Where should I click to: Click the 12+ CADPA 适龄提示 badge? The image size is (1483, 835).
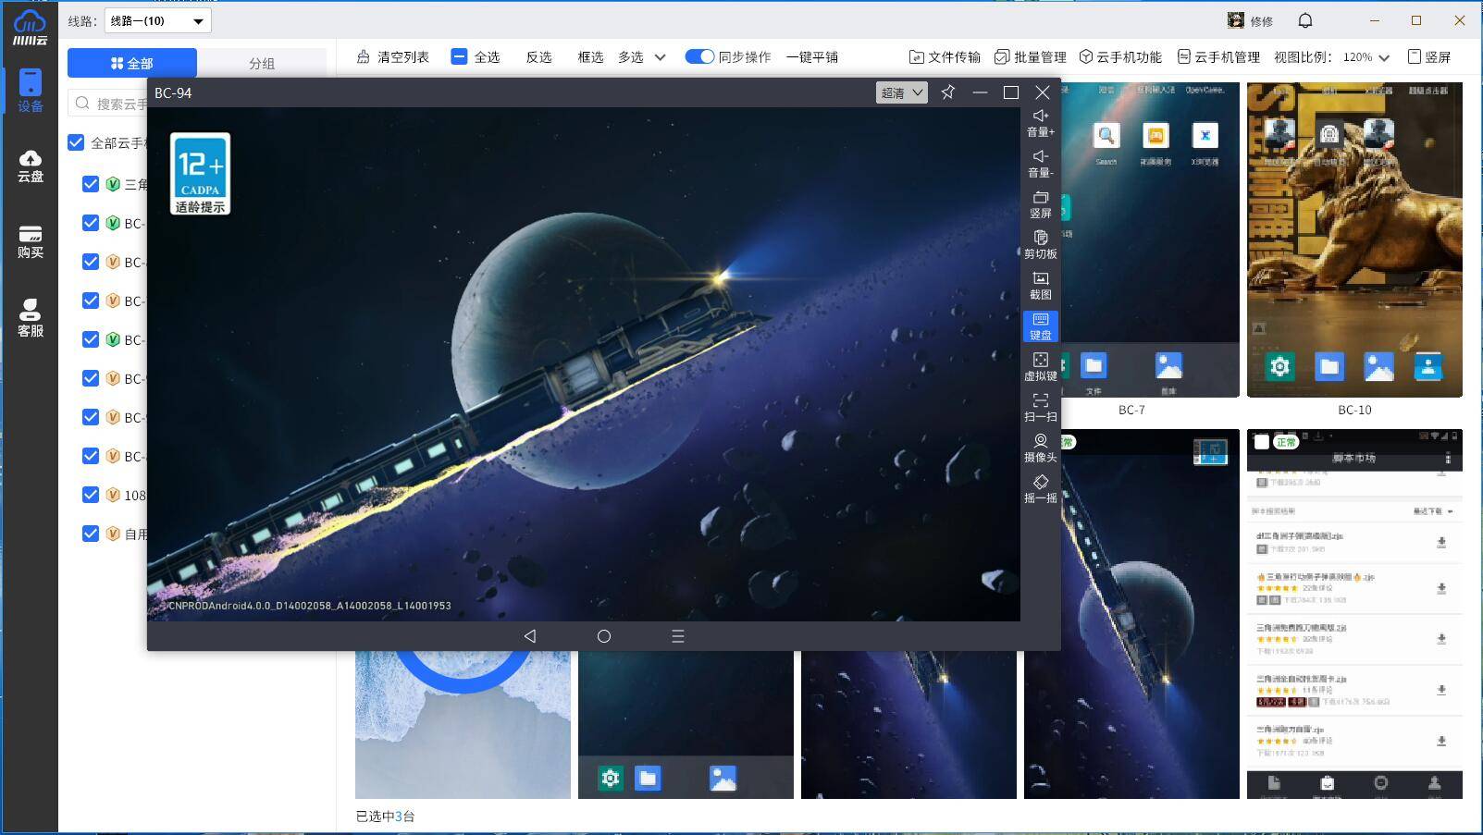pyautogui.click(x=200, y=174)
